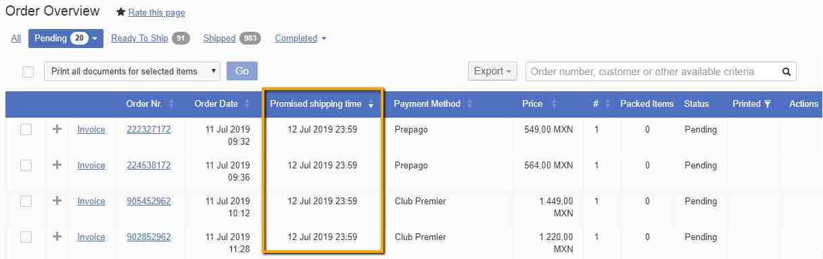Click the star icon beside Rate this page
Screen dimensions: 823x259
[x=121, y=12]
